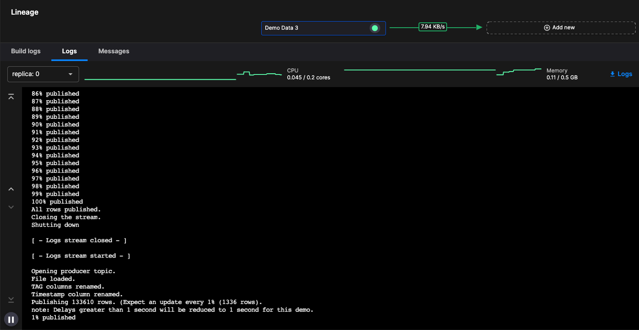Click the scroll down chevron beside logs
The image size is (639, 330).
tap(11, 207)
